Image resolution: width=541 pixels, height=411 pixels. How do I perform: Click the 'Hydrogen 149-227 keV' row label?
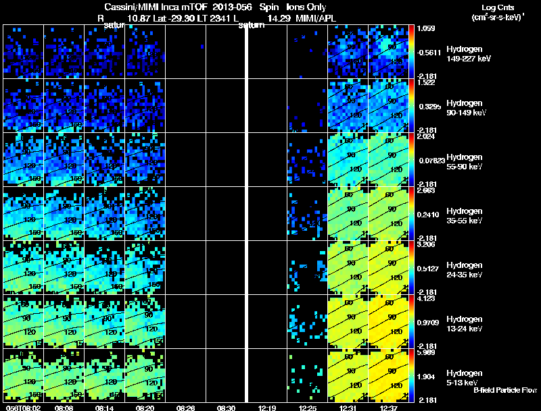[468, 54]
